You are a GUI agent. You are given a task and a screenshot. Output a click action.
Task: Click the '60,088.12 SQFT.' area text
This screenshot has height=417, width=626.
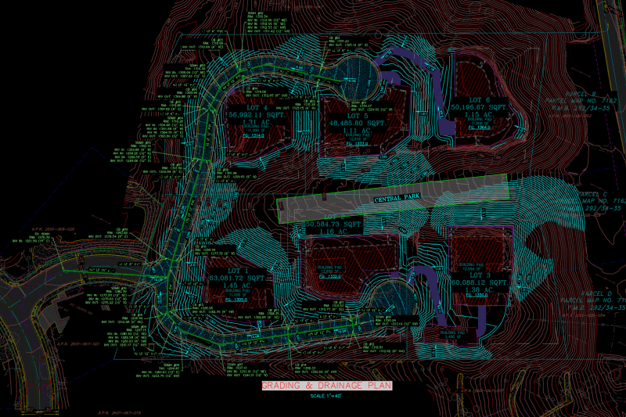480,282
